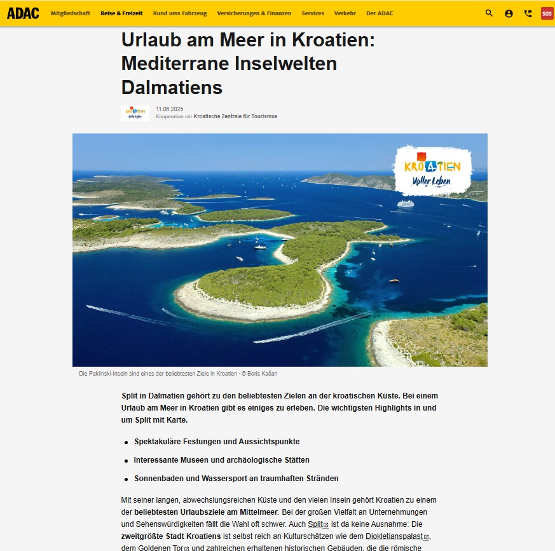Open the Der ADAC menu
The width and height of the screenshot is (555, 551).
(x=379, y=13)
